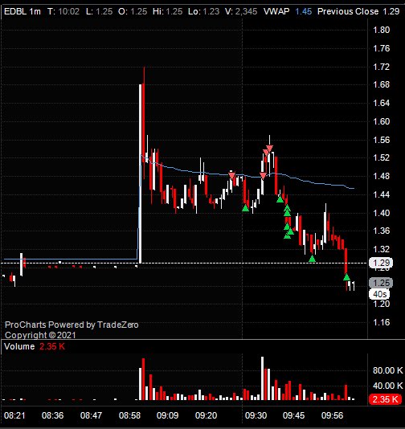
Task: Click the last green buy marker near 1.25
Action: point(346,277)
